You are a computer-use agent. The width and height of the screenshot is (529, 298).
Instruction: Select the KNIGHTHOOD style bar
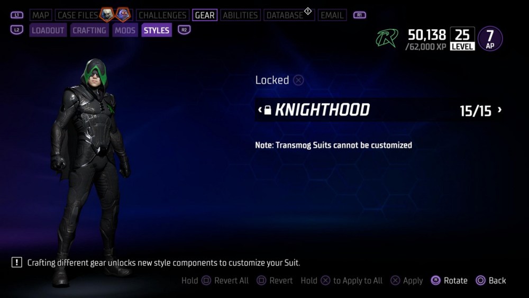[x=379, y=110]
